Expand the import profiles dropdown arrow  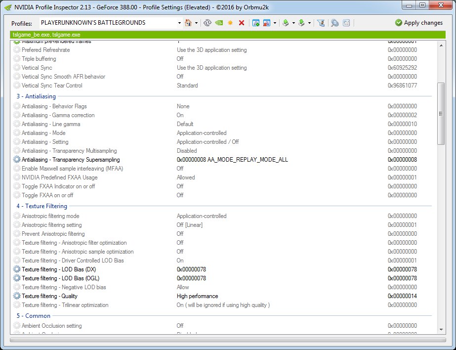click(309, 23)
